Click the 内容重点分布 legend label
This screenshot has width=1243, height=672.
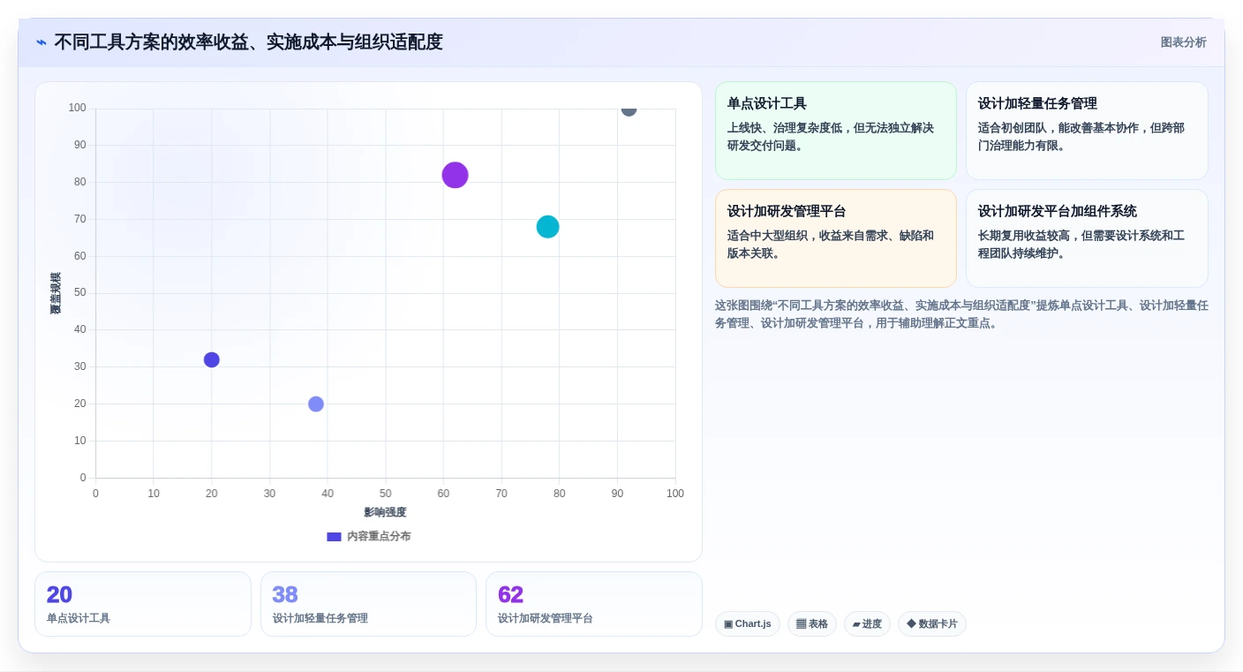point(379,537)
